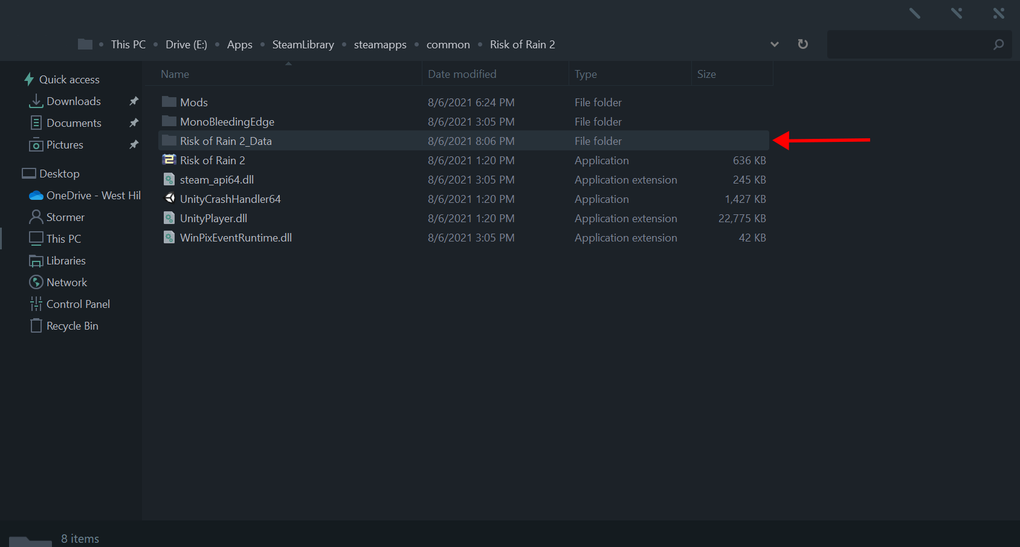
Task: Go to SteamLibrary in breadcrumb path
Action: tap(303, 45)
